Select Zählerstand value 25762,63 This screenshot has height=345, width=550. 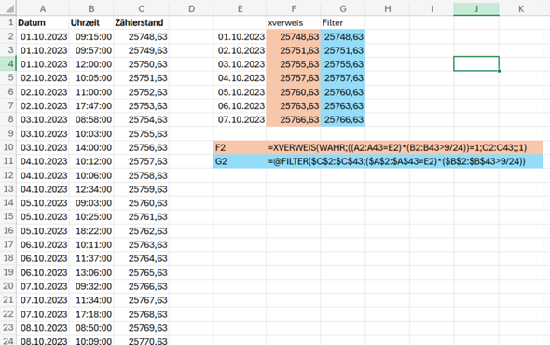point(141,230)
